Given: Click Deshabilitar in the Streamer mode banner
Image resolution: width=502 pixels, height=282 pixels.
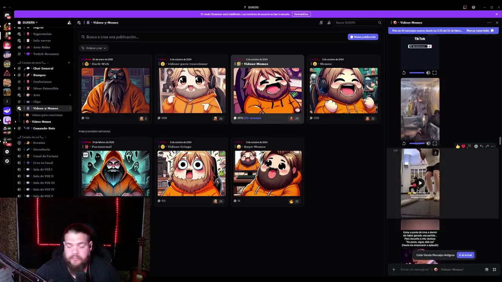Looking at the screenshot, I should pyautogui.click(x=301, y=14).
